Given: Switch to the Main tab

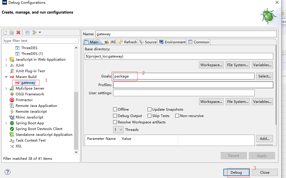Looking at the screenshot, I should pyautogui.click(x=92, y=42).
